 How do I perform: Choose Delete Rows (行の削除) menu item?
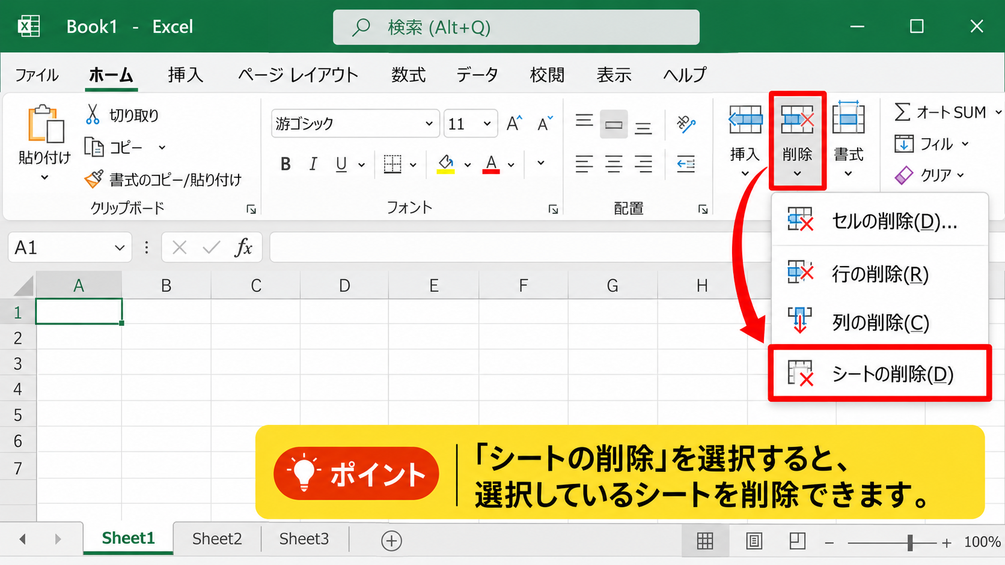coord(880,274)
